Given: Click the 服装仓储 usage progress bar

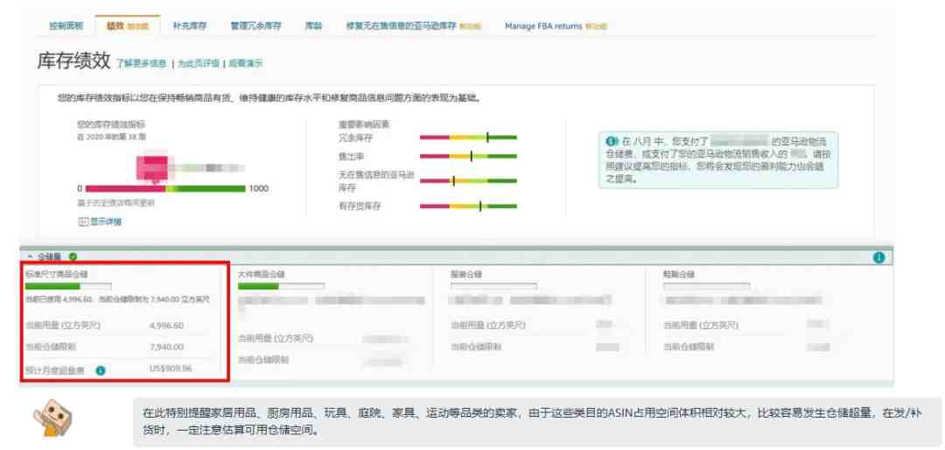Looking at the screenshot, I should pyautogui.click(x=493, y=286).
